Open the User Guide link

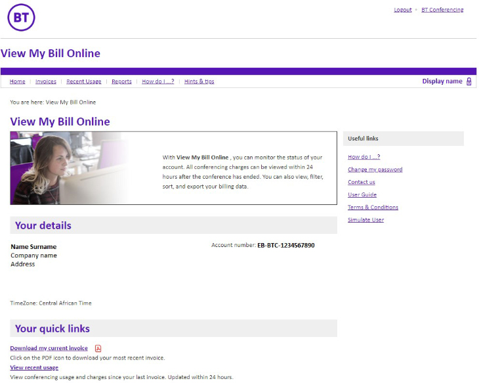point(362,194)
